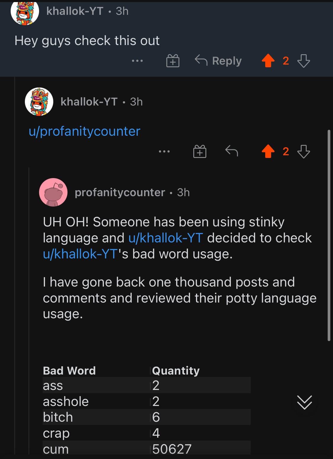
Task: Open the u/profanitycounter mention link
Action: 84,131
